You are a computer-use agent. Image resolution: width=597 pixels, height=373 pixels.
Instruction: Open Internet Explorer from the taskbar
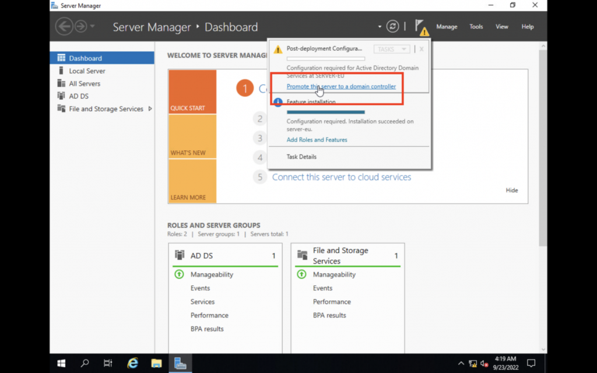pyautogui.click(x=133, y=363)
